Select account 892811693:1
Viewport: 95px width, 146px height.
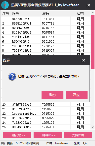(x=22, y=24)
